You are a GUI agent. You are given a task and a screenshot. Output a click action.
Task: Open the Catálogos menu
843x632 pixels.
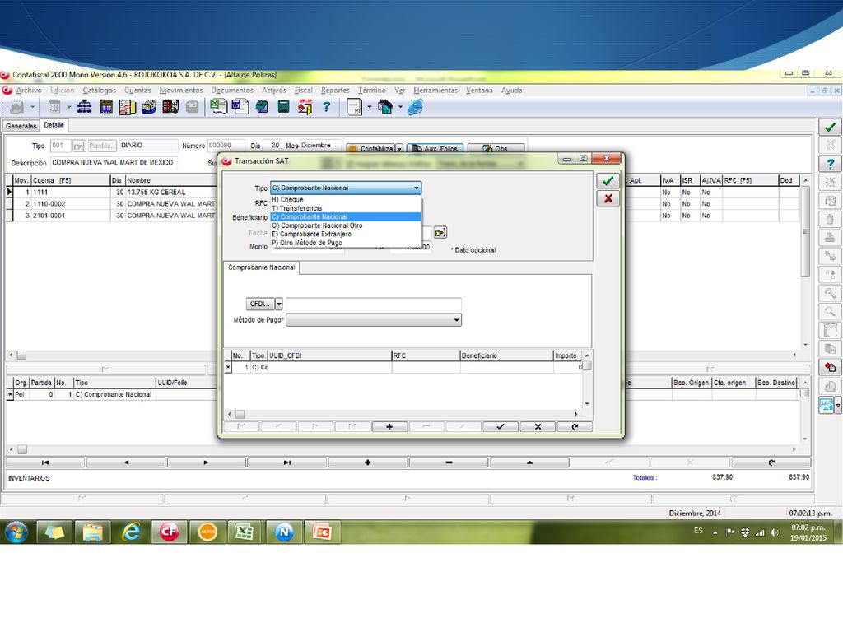tap(99, 91)
